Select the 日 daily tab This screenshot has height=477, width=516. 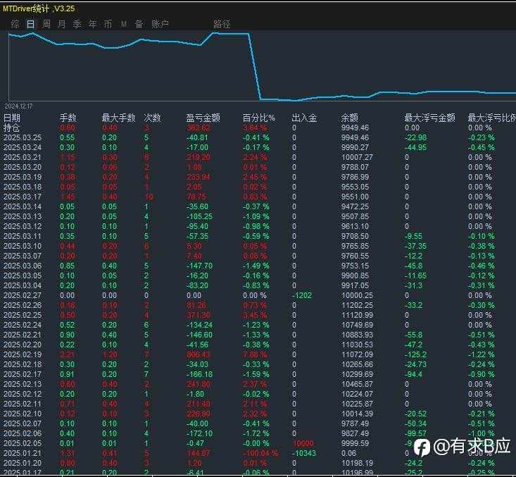(x=30, y=24)
